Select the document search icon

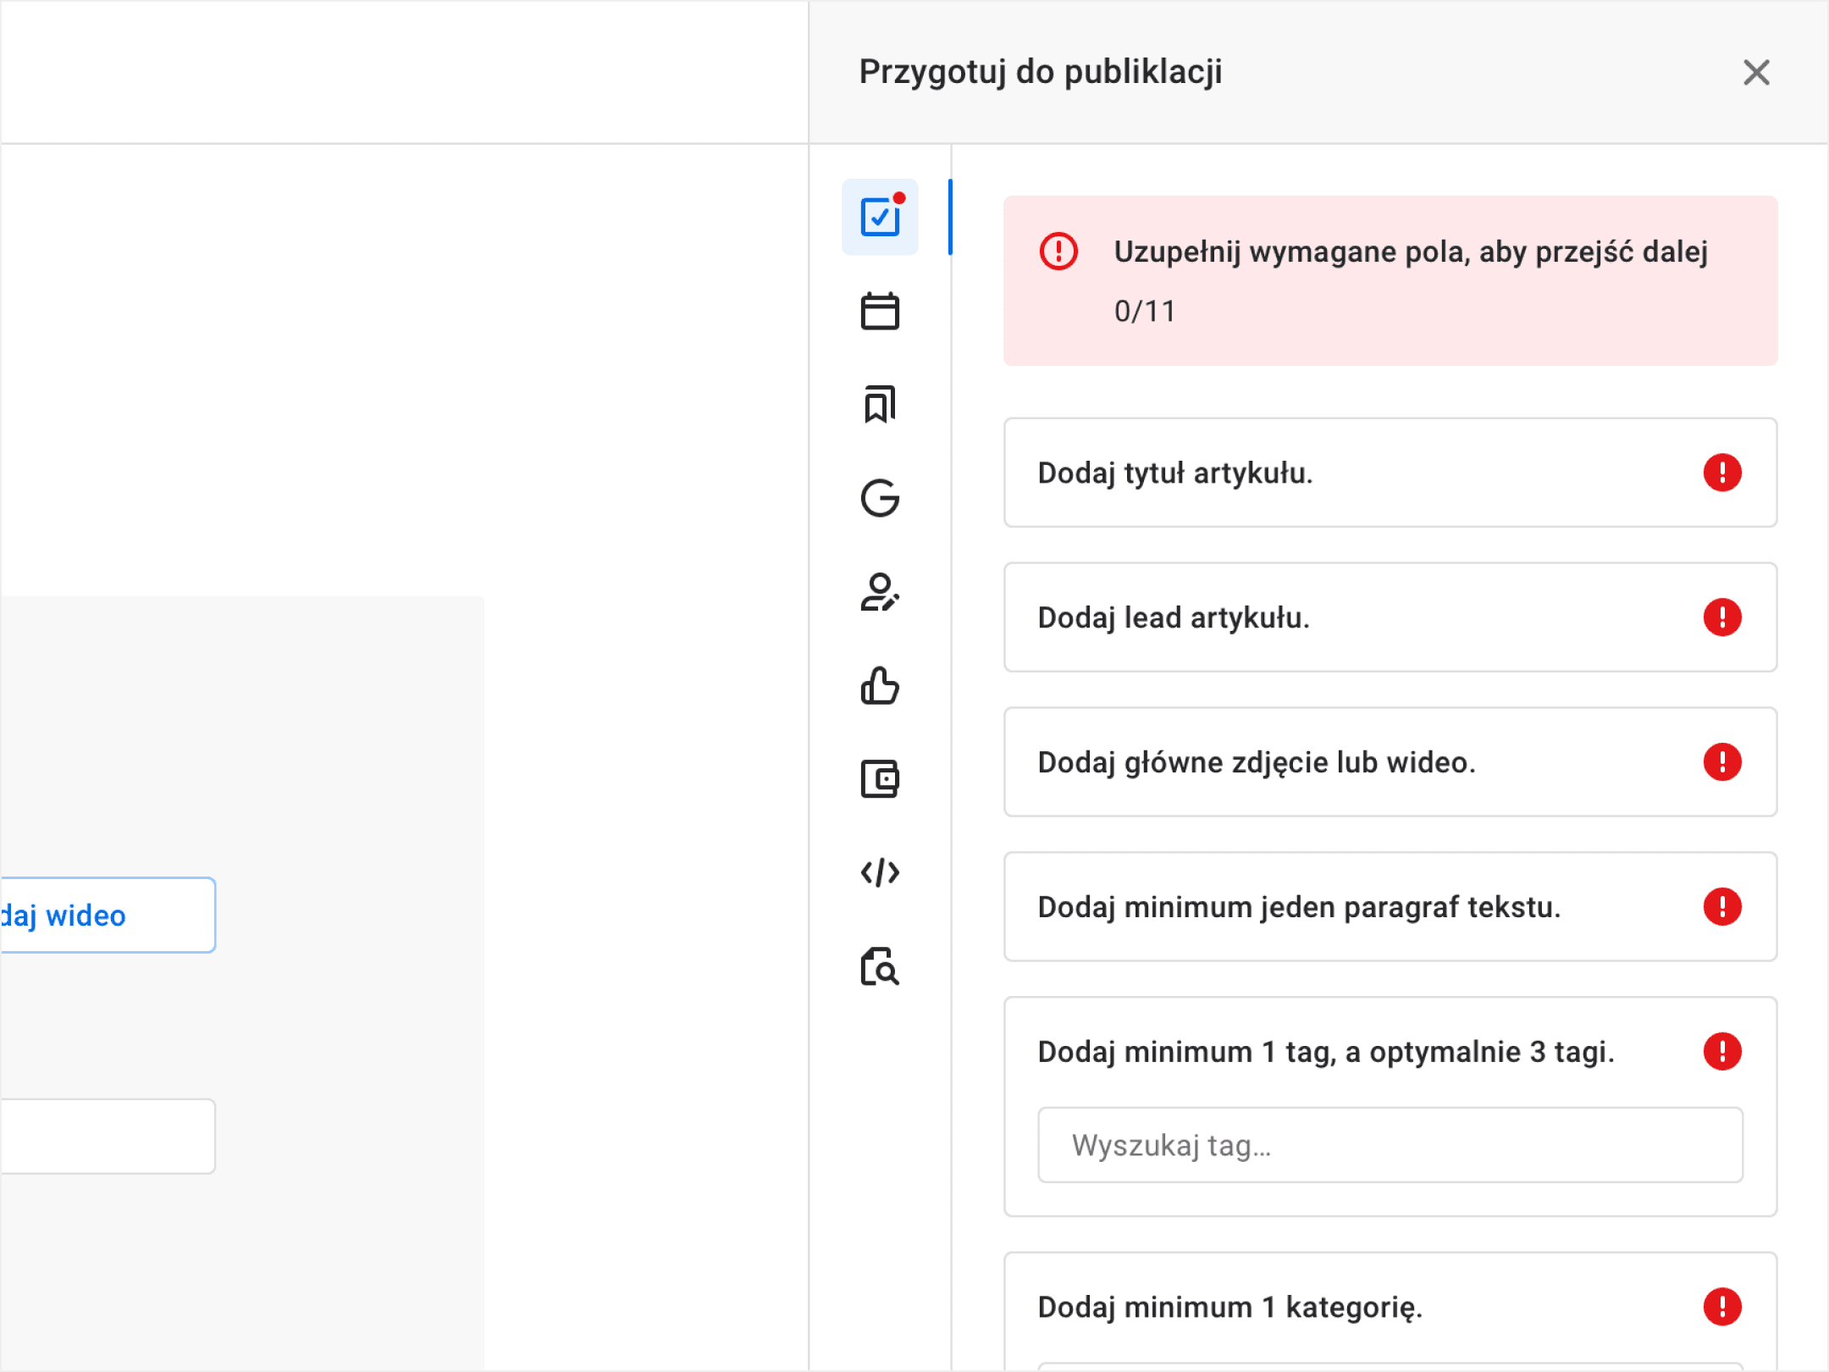(x=880, y=966)
